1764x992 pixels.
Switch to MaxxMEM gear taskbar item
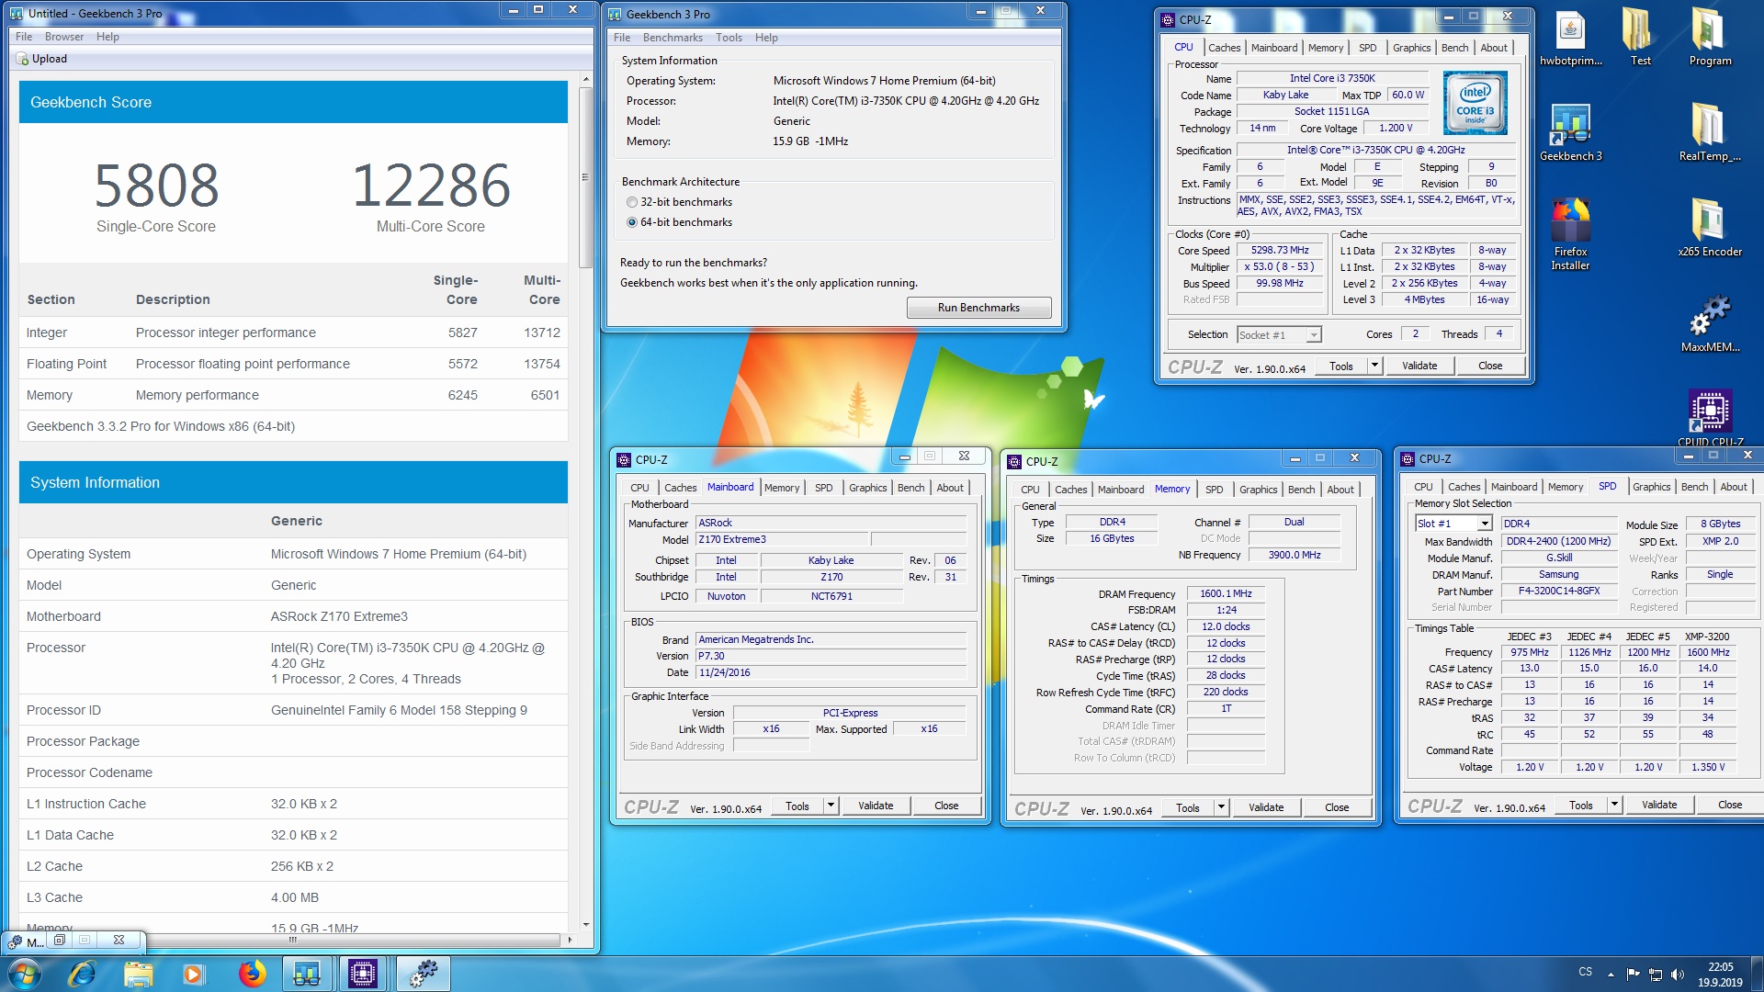(x=423, y=974)
